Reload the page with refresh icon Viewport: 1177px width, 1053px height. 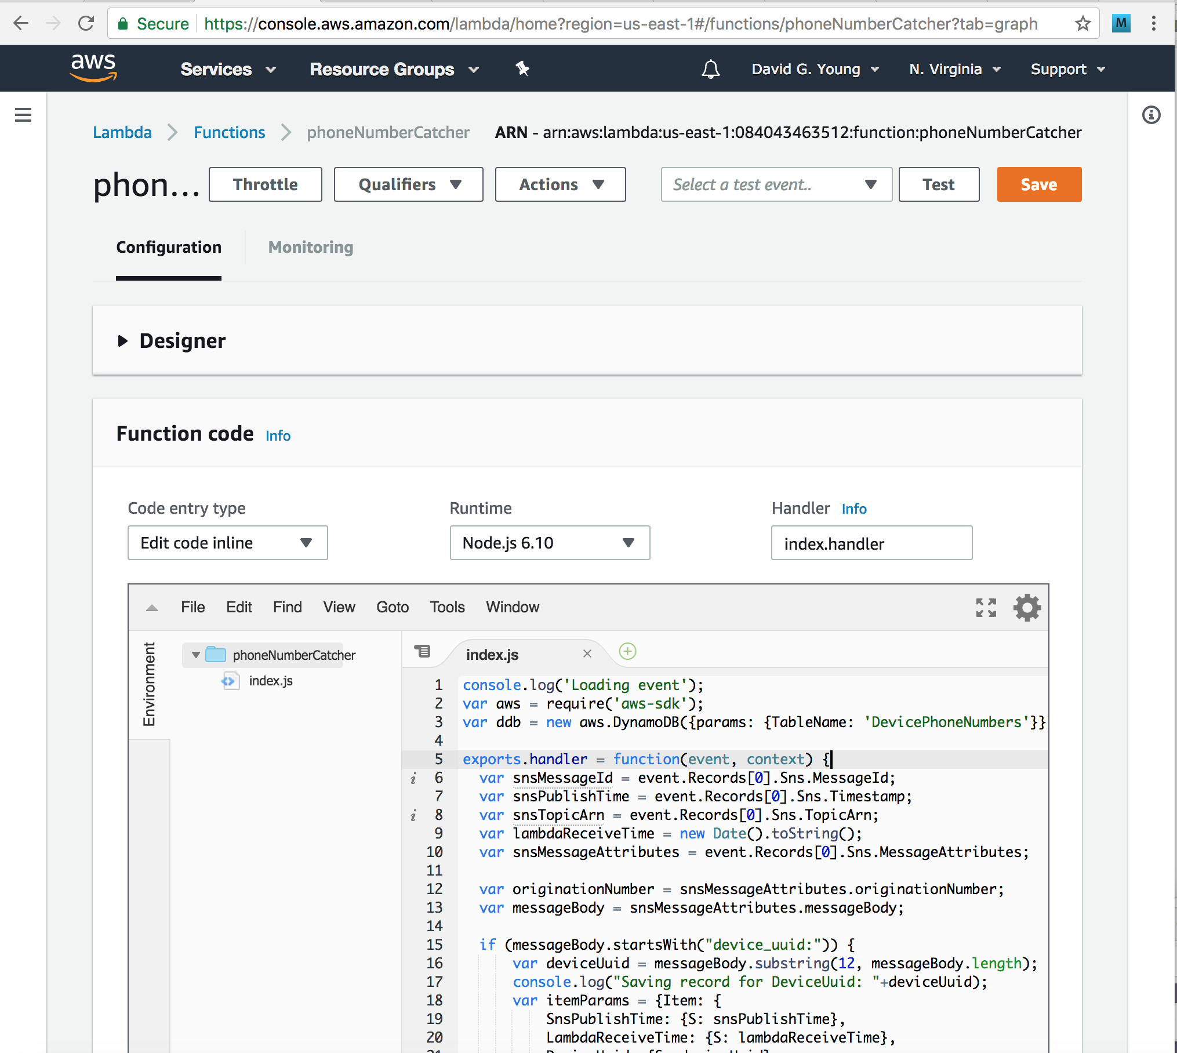[x=86, y=23]
